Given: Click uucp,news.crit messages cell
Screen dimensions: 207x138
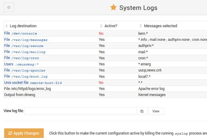Looking at the screenshot, I should pyautogui.click(x=150, y=70).
